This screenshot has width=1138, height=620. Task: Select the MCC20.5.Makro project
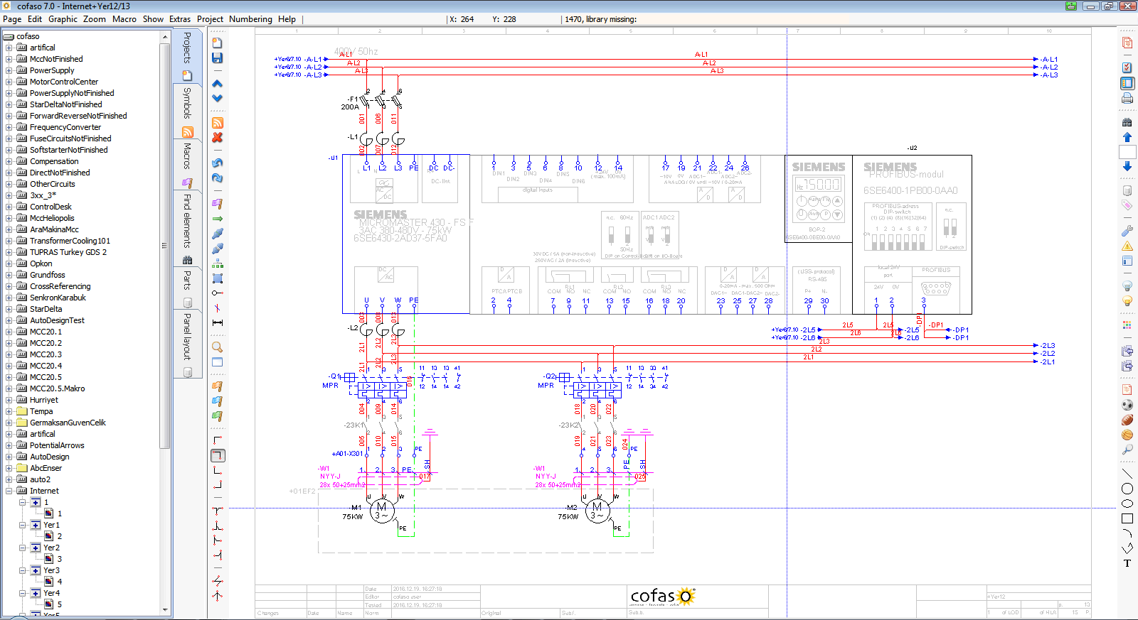point(58,388)
